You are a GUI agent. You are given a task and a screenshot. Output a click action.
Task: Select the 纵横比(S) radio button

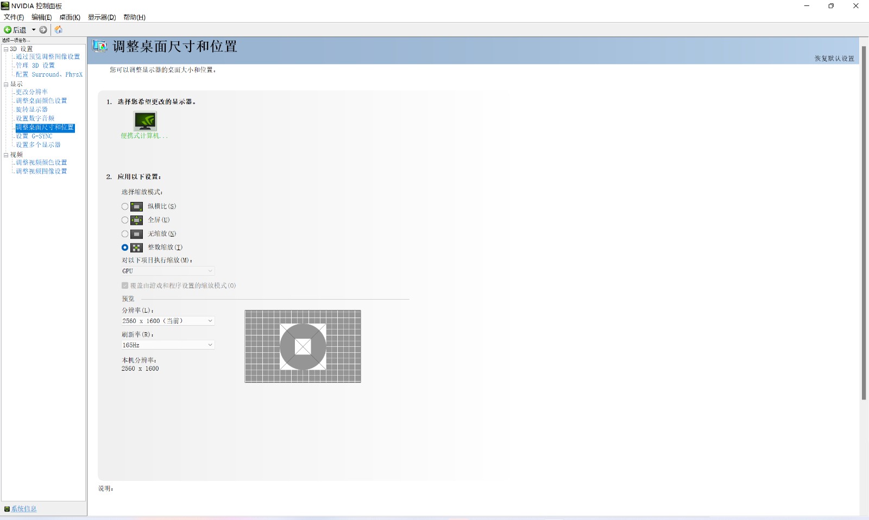point(125,206)
